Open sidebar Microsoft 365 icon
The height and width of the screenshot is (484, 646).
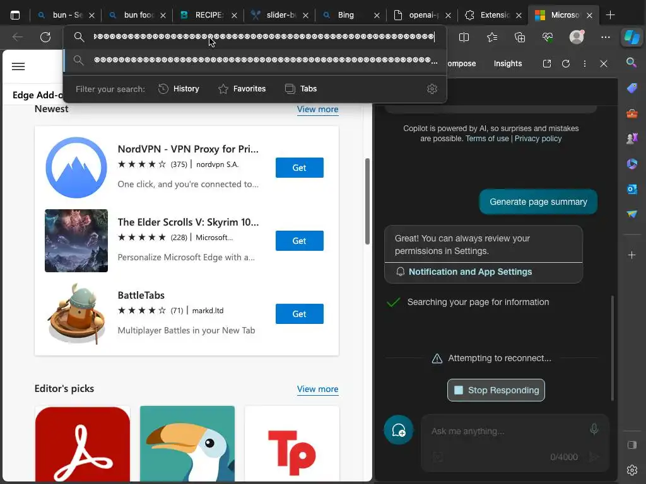[x=632, y=164]
